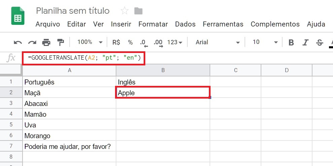Screen dimensions: 333x166
Task: Toggle italic formatting
Action: tap(305, 42)
